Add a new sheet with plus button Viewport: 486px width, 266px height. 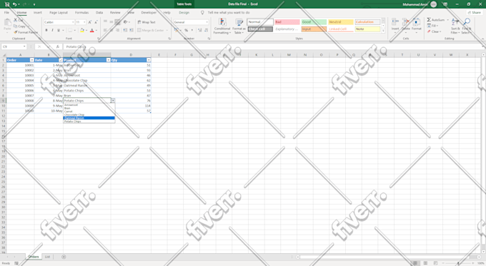point(64,257)
